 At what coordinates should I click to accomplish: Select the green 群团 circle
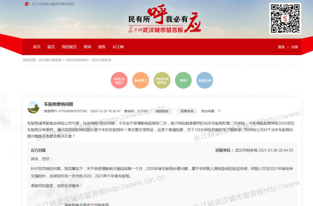click(x=183, y=80)
